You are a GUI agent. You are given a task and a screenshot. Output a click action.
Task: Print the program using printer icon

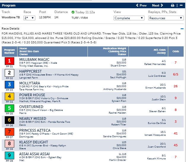(x=172, y=5)
